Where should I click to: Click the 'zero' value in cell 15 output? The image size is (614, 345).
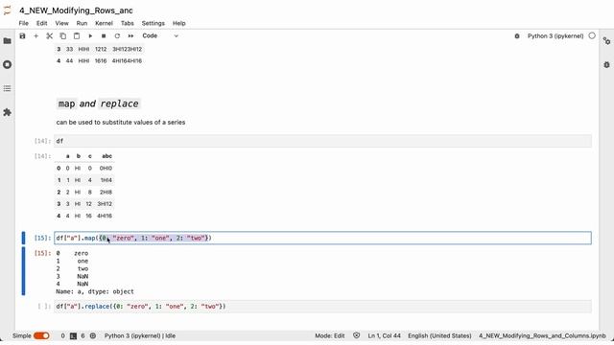coord(81,253)
